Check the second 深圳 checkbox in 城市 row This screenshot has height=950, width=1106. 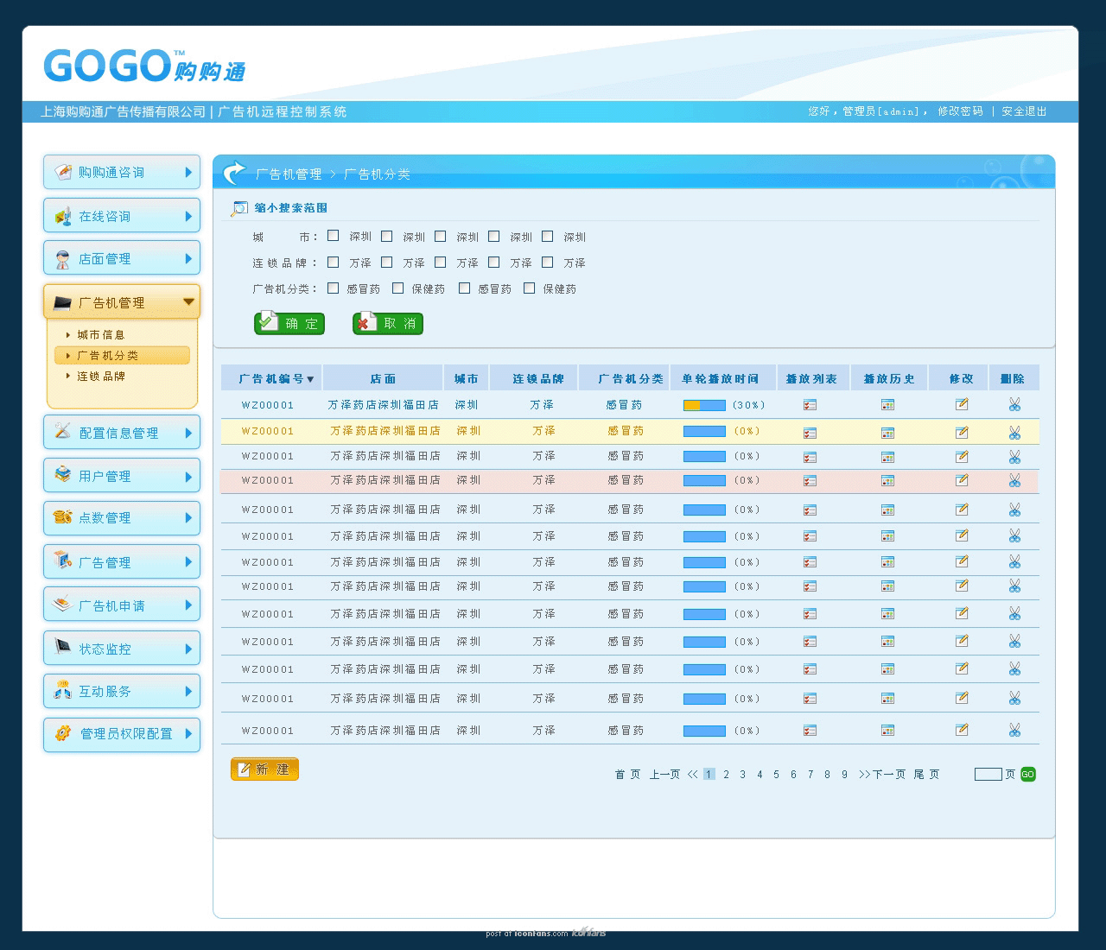click(x=386, y=236)
